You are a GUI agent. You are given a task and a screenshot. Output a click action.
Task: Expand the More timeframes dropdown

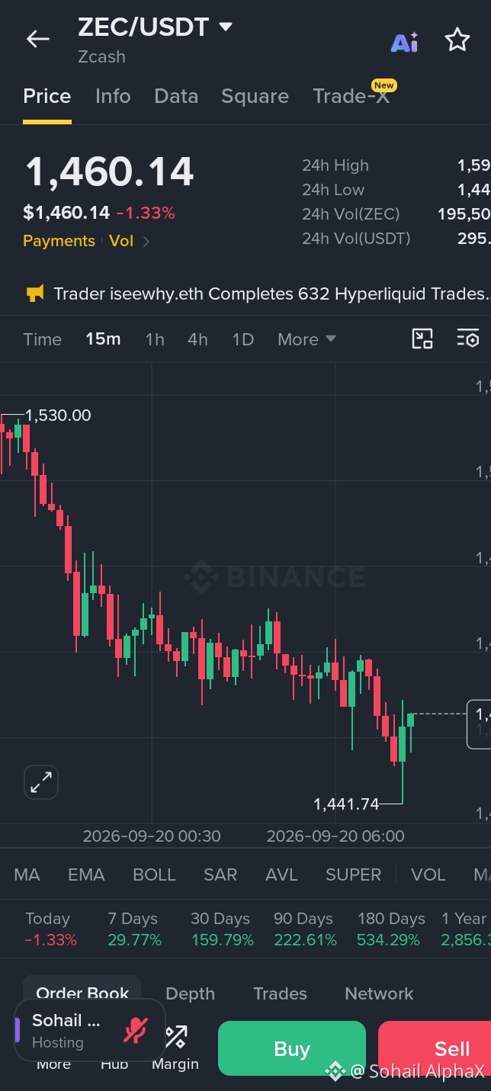306,339
